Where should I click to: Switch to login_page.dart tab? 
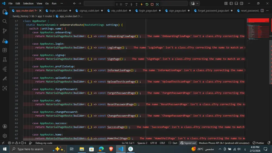[x=148, y=11]
